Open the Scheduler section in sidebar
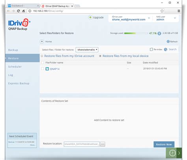Image resolution: width=187 pixels, height=160 pixels. [15, 67]
